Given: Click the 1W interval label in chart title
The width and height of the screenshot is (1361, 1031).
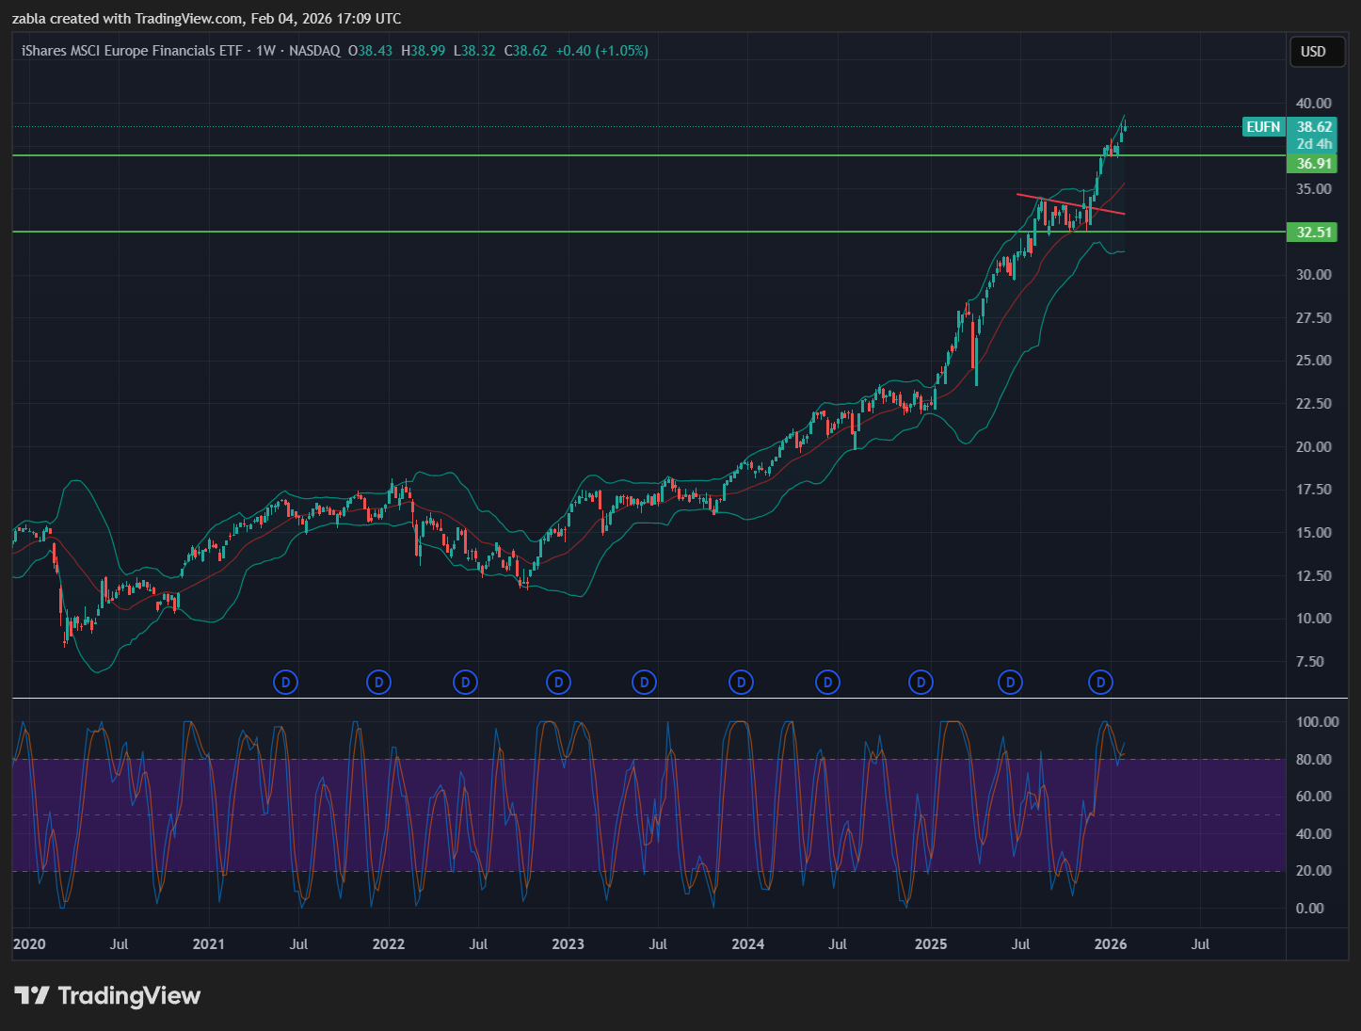Looking at the screenshot, I should pyautogui.click(x=265, y=51).
